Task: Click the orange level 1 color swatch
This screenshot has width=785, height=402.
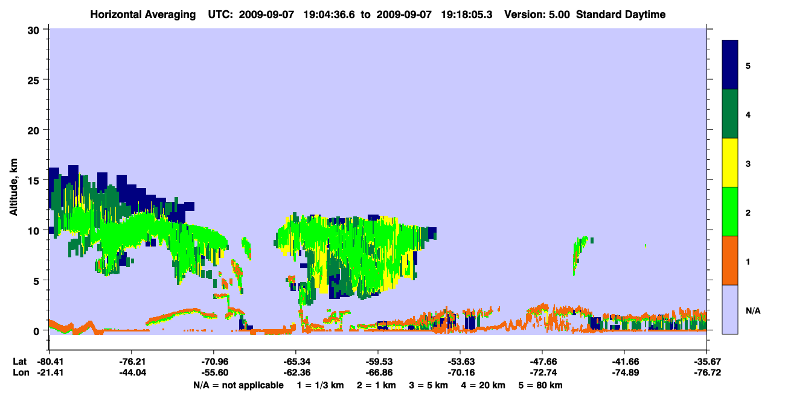Action: coord(730,260)
